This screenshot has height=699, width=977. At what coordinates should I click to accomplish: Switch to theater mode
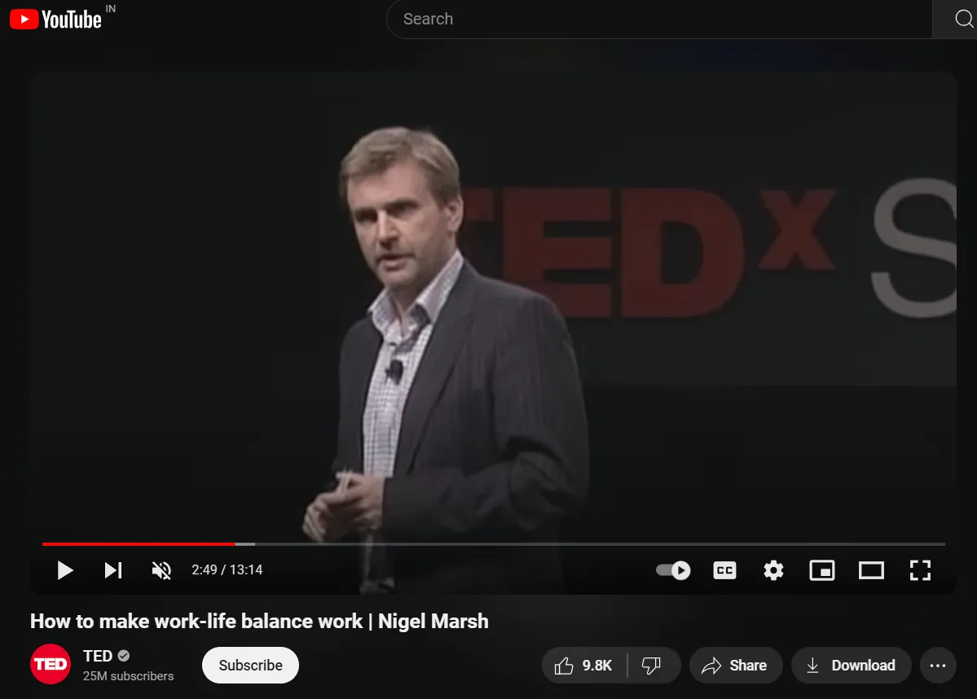(871, 570)
